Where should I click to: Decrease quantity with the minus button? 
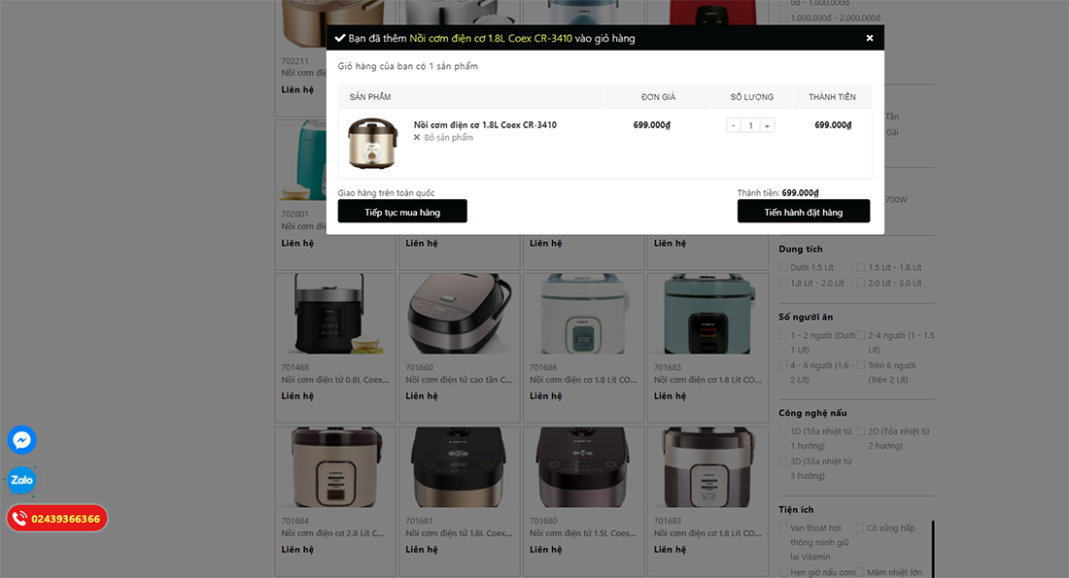(x=734, y=125)
